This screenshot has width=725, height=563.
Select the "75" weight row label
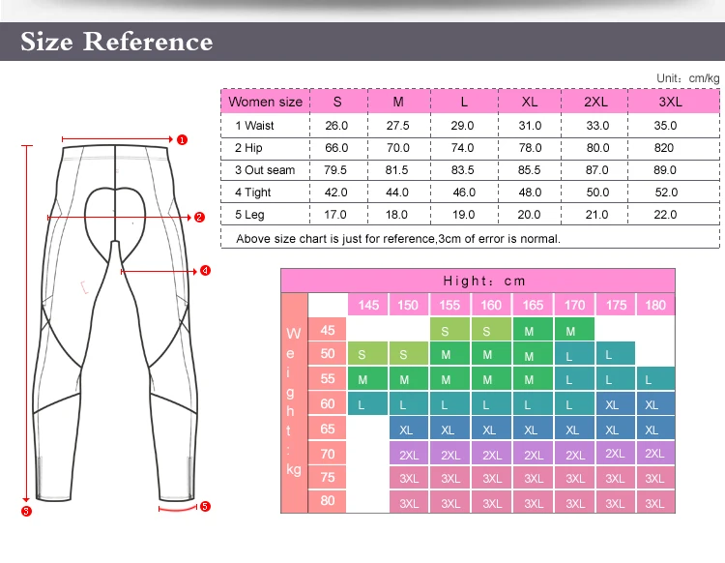tap(328, 477)
